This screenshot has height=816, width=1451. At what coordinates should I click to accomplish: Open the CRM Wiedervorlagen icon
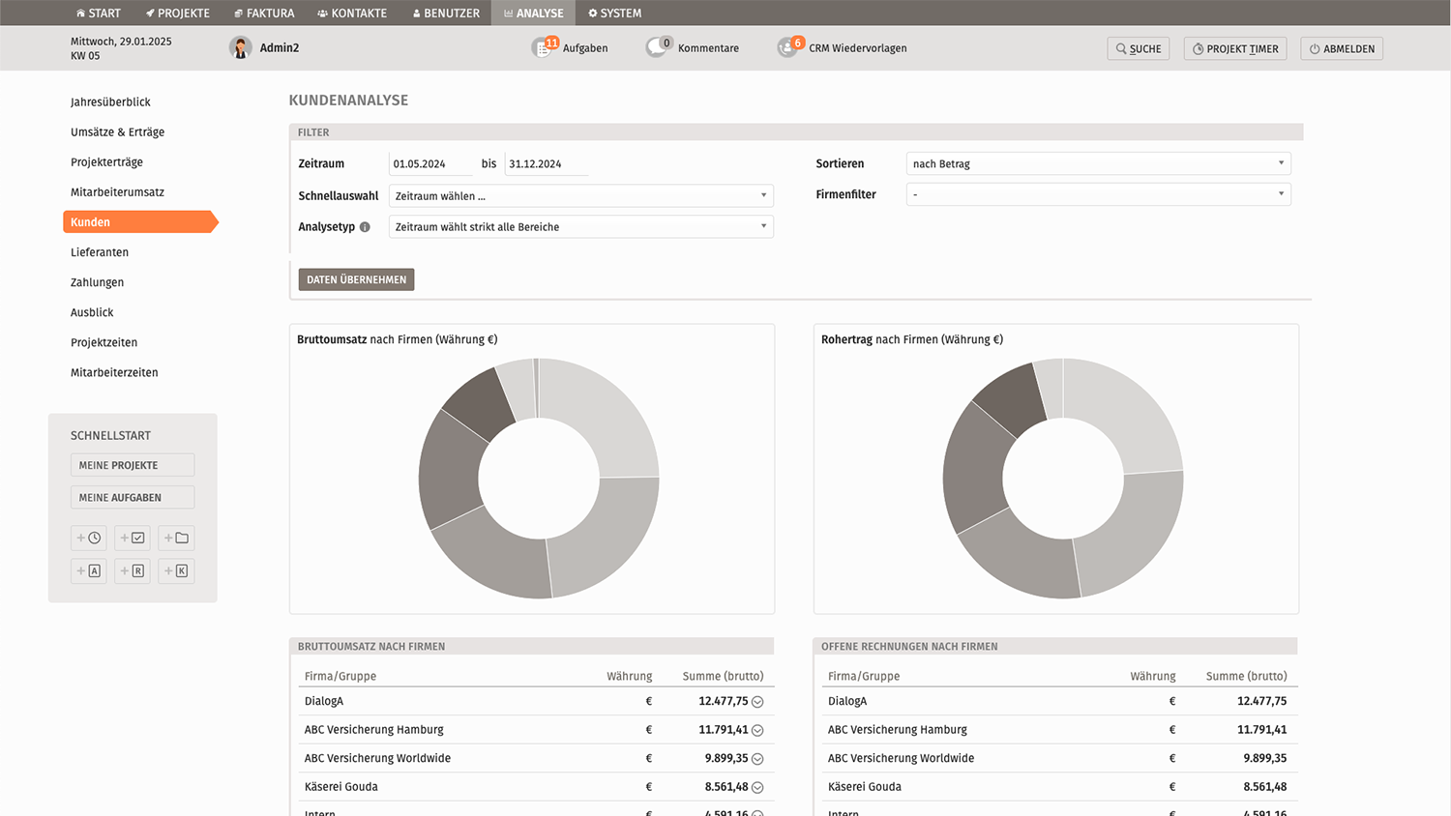tap(788, 47)
